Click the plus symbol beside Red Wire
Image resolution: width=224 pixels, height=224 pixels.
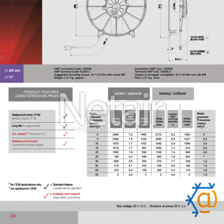tap(208, 53)
